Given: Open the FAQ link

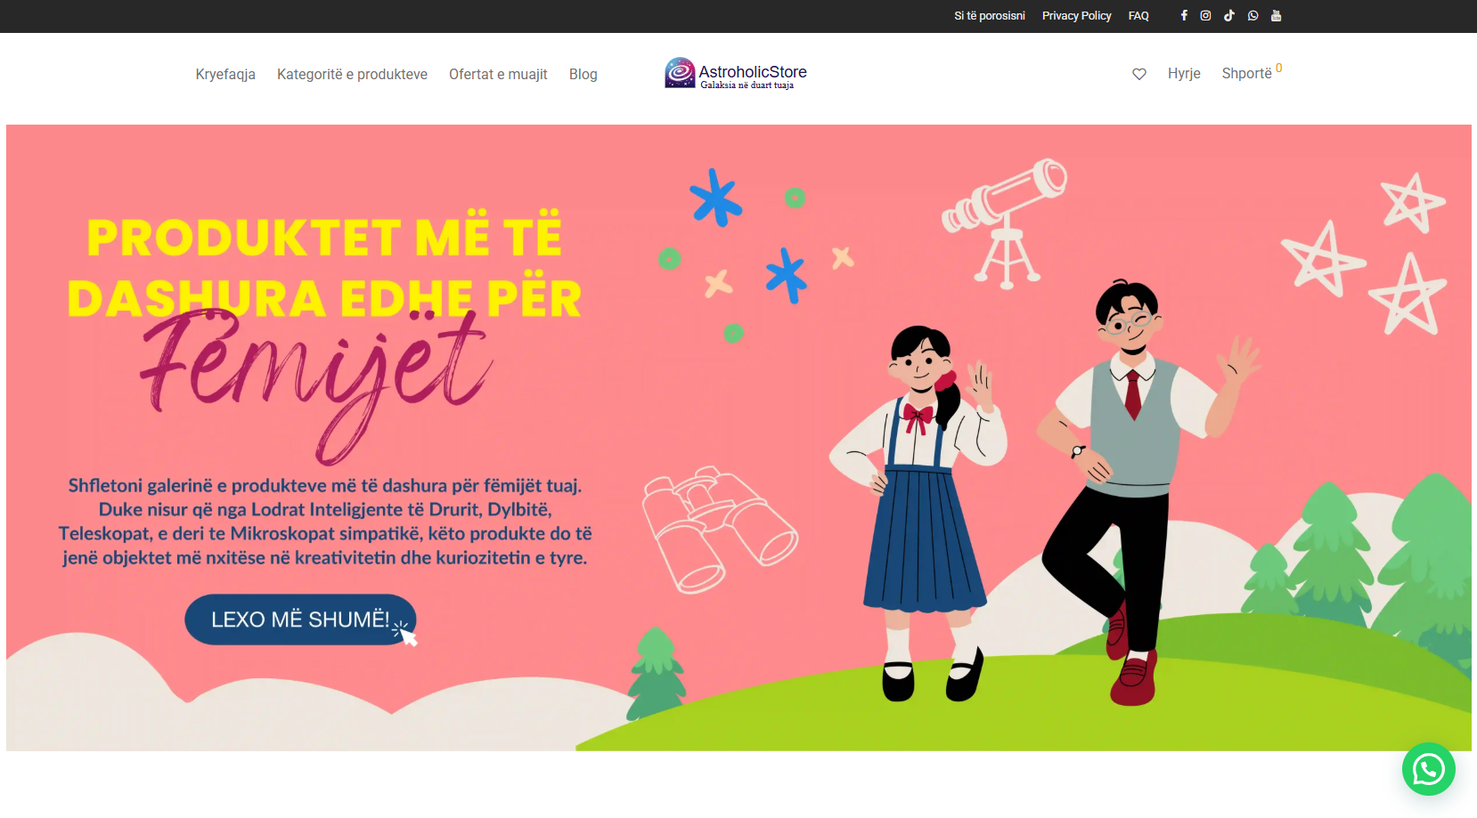Looking at the screenshot, I should [1138, 16].
